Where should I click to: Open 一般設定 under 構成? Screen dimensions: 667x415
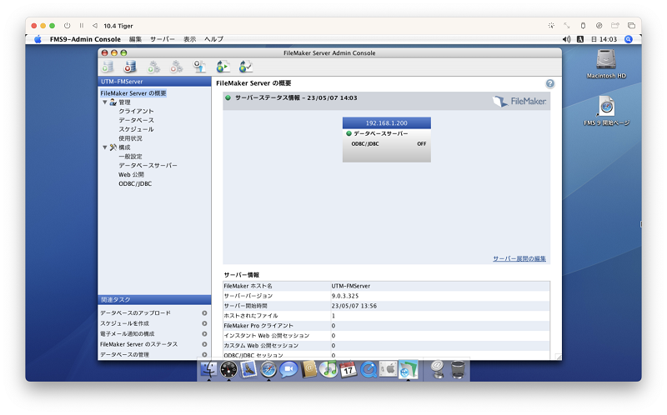pyautogui.click(x=130, y=157)
